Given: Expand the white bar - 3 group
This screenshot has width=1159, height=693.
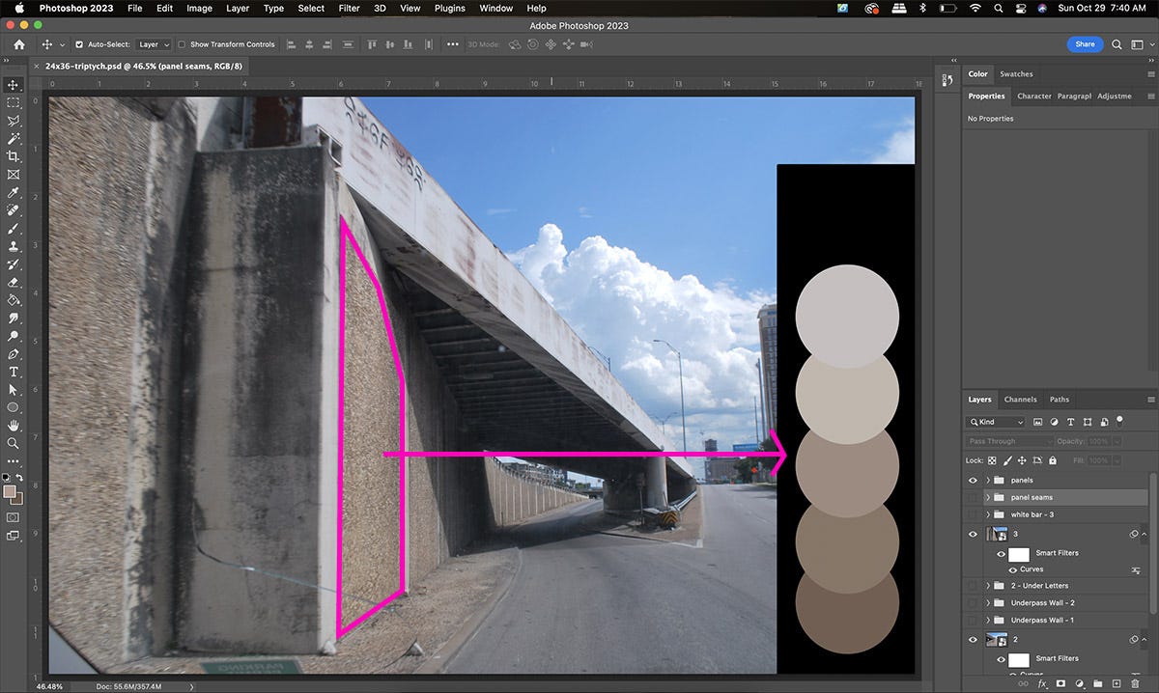Looking at the screenshot, I should 987,514.
